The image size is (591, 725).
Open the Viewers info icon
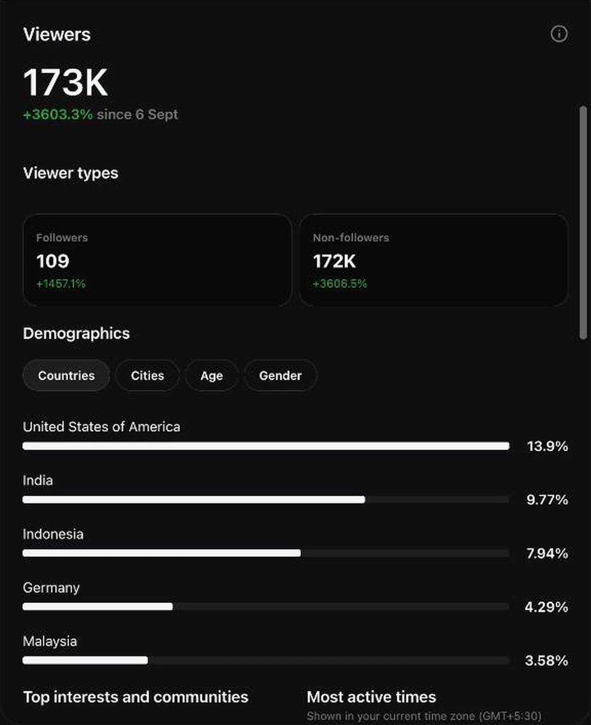click(559, 34)
